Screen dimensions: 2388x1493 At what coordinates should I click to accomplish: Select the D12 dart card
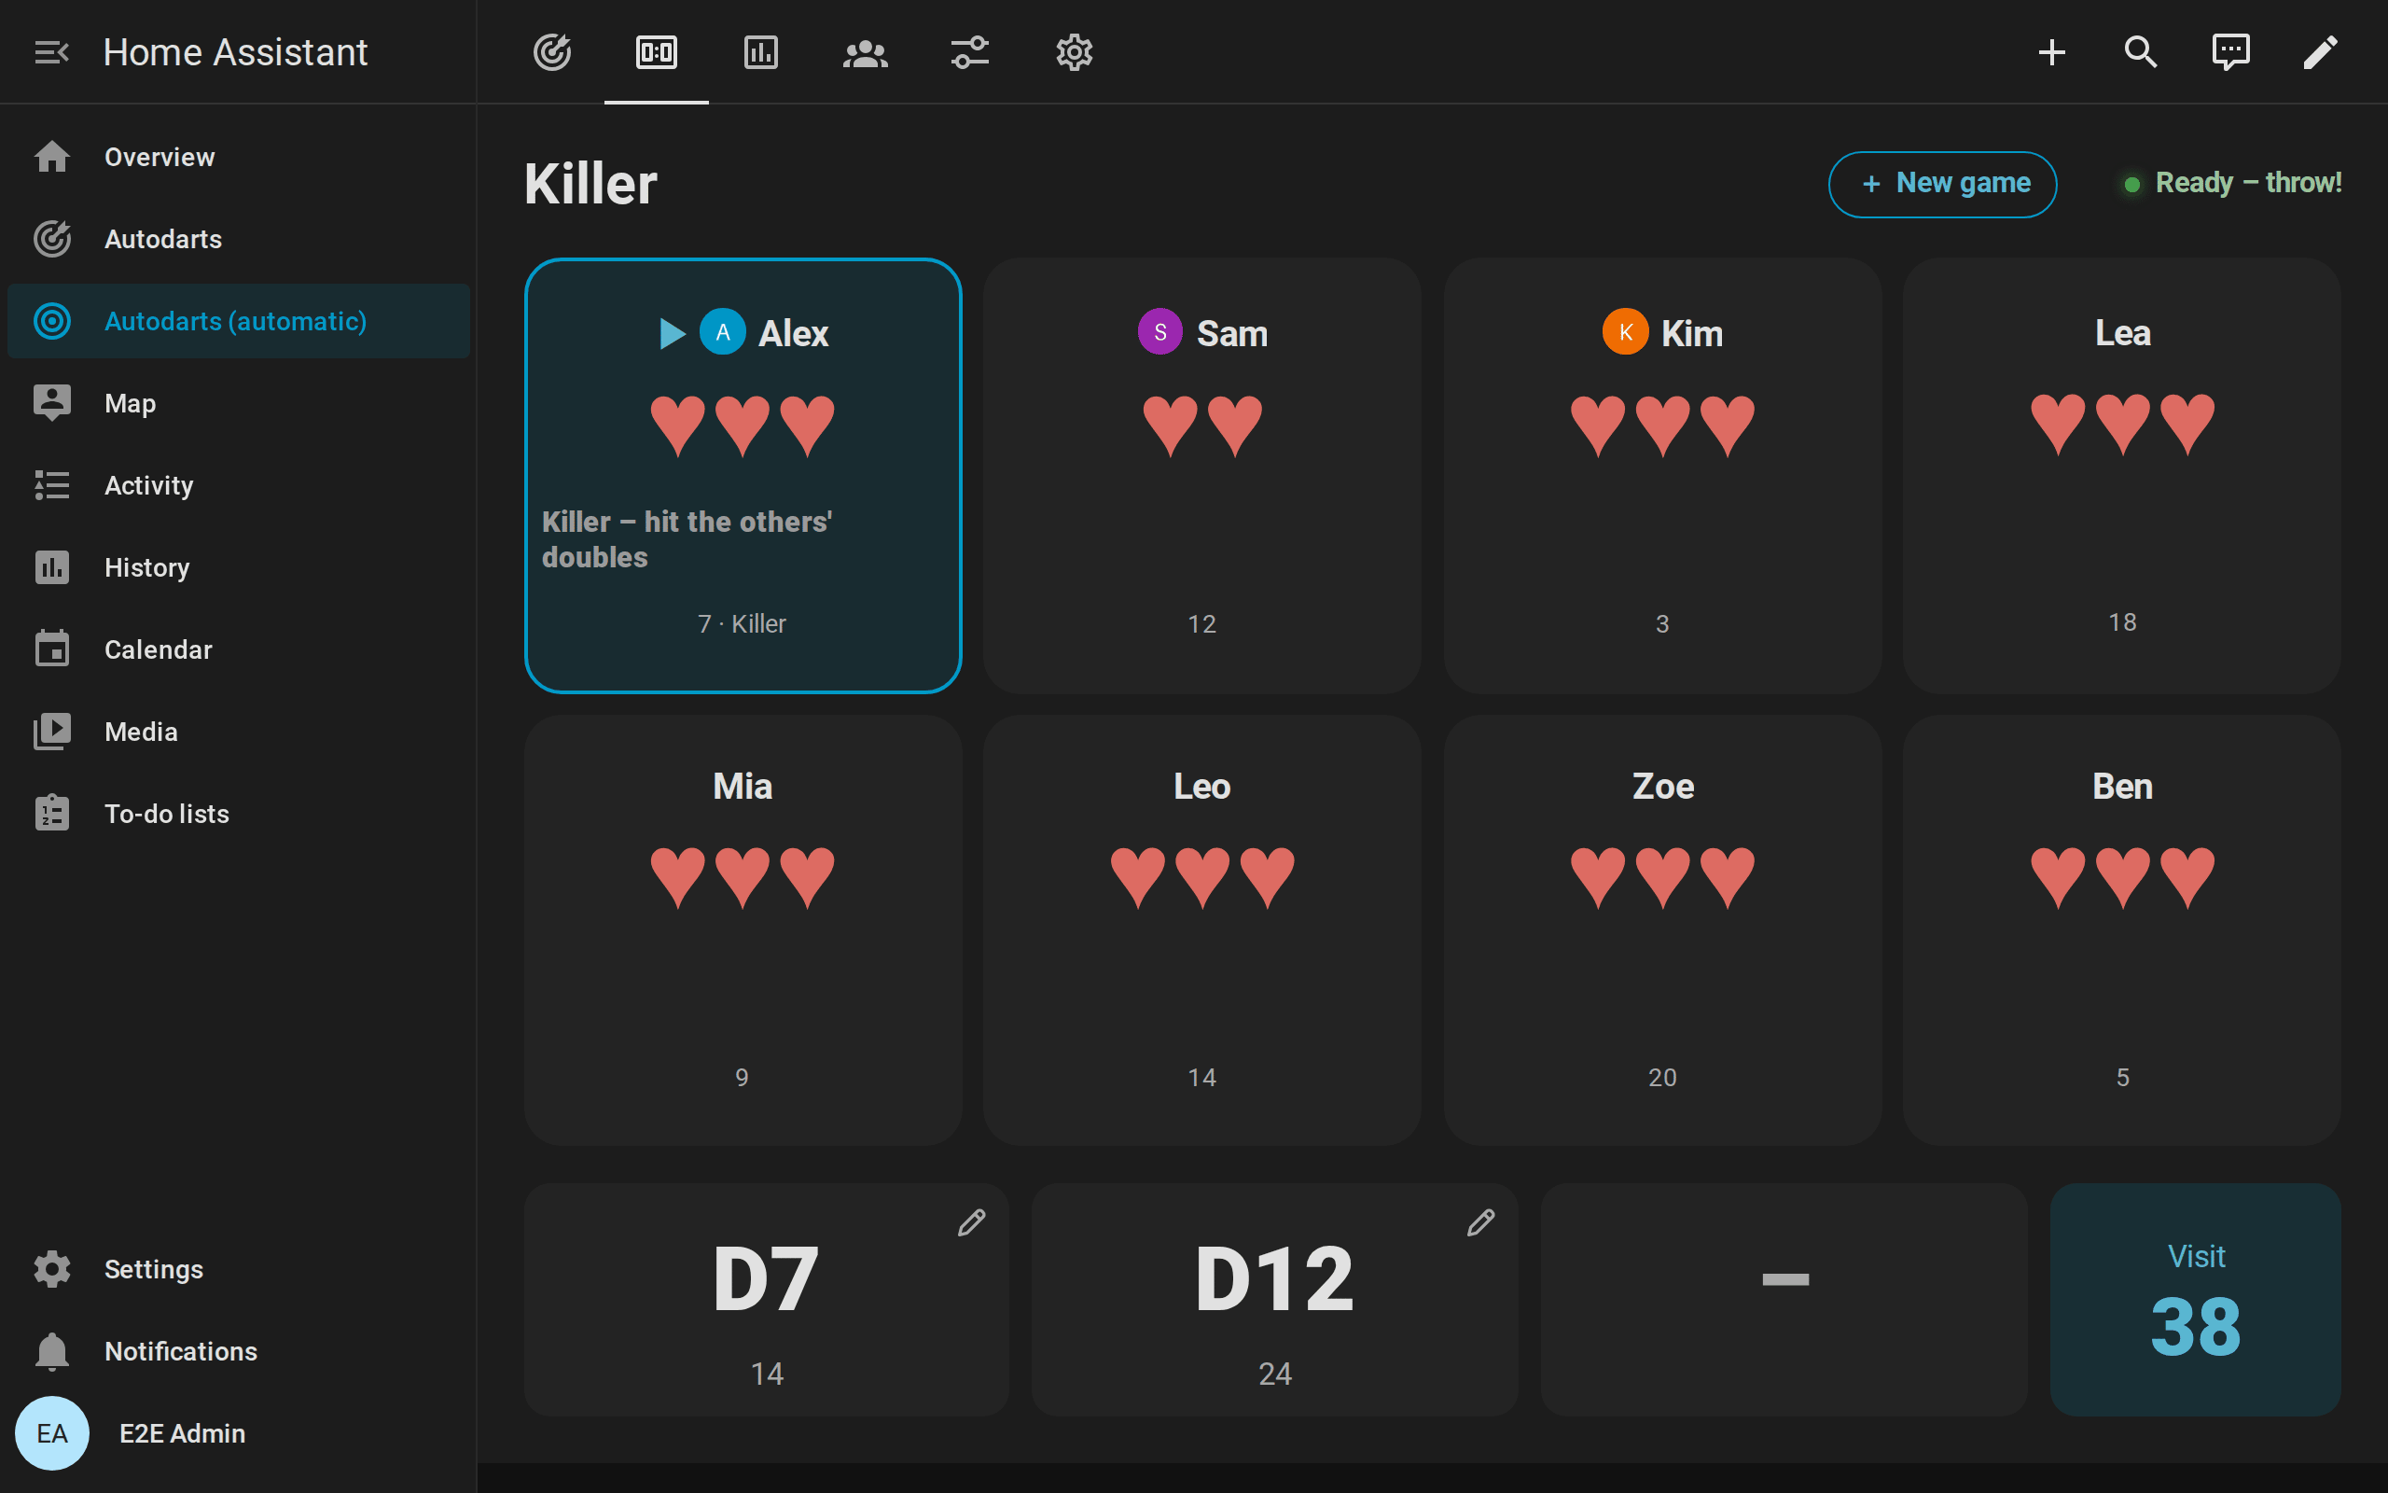click(x=1275, y=1300)
